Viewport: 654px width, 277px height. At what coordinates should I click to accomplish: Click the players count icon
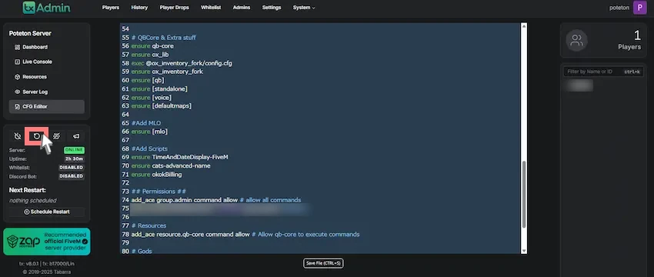click(x=576, y=41)
